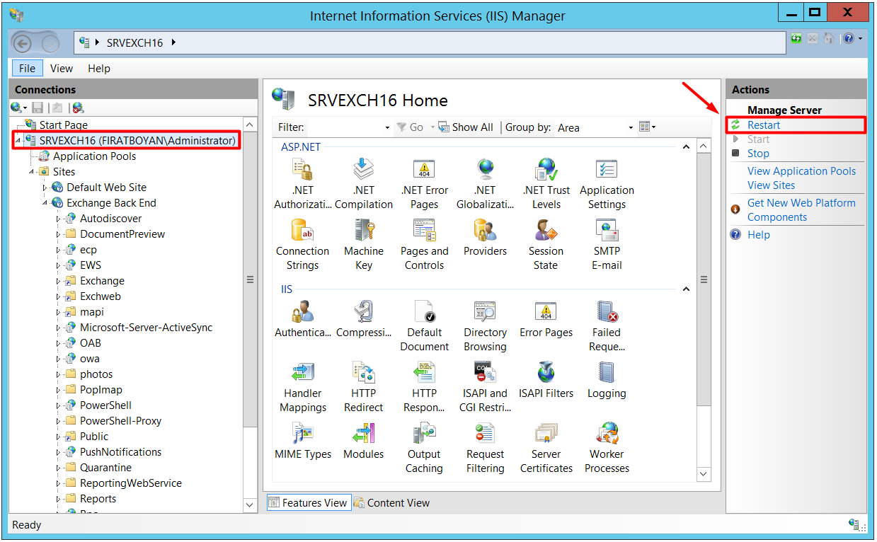This screenshot has height=542, width=877.
Task: Select Start Page in Connections tree
Action: coord(64,125)
